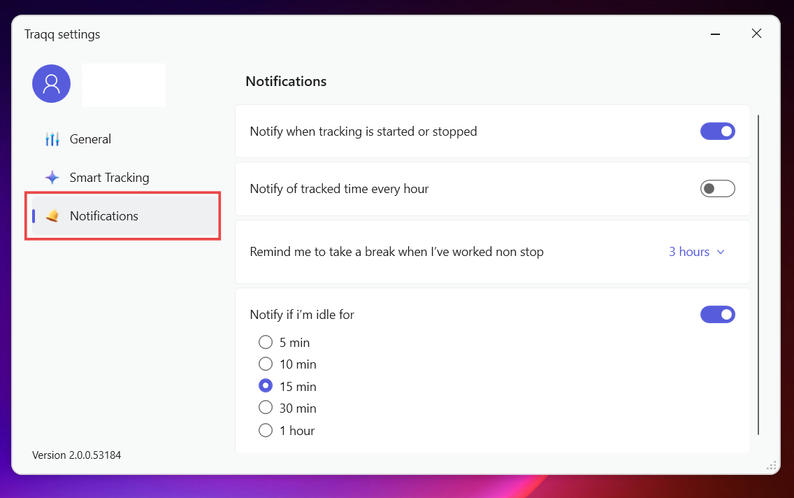The image size is (794, 498).
Task: Click the Smart Tracking sparkle icon
Action: [x=52, y=178]
